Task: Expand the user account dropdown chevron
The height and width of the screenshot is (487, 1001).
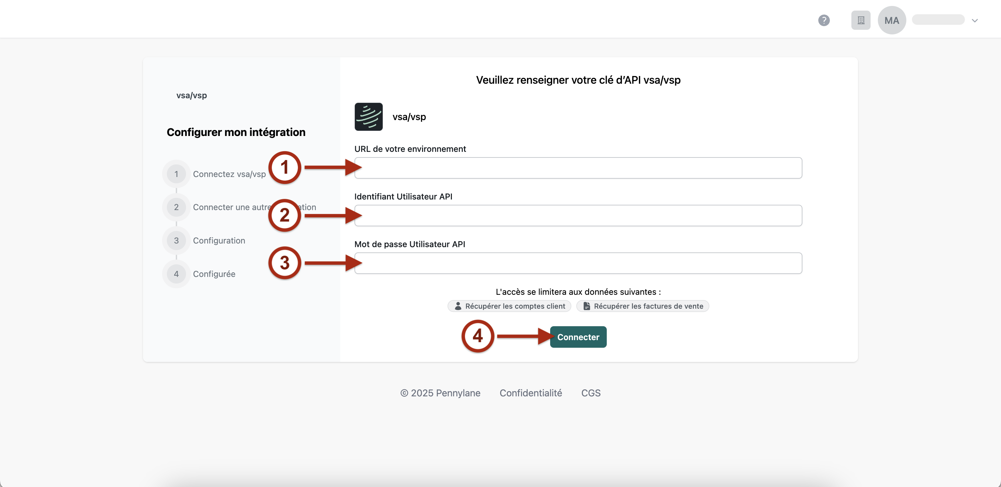Action: click(x=974, y=21)
